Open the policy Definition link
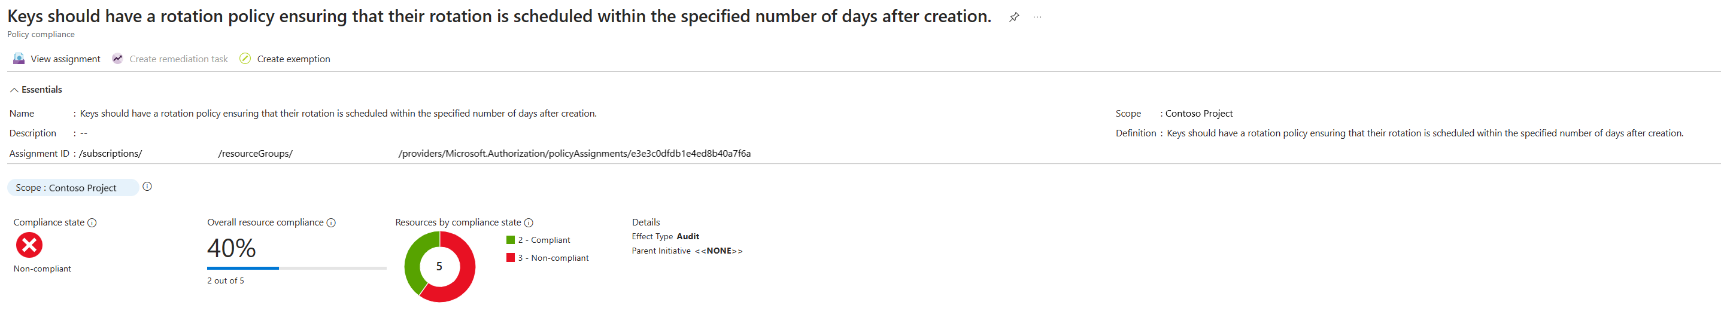This screenshot has height=311, width=1721. 1424,133
